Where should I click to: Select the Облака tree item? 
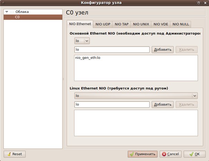click(x=22, y=12)
